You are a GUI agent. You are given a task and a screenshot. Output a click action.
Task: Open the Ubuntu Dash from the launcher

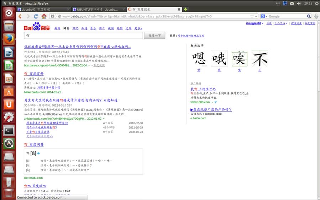coord(9,13)
